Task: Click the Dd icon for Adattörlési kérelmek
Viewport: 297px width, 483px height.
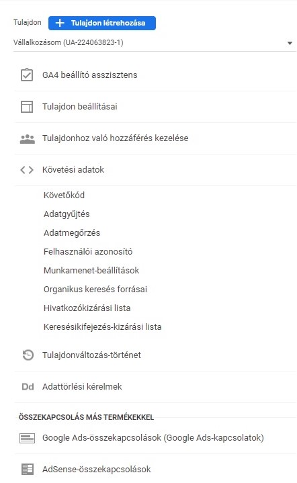Action: [x=28, y=386]
